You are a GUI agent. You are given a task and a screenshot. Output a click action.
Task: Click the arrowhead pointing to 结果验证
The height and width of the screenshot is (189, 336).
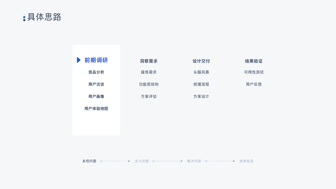(x=234, y=161)
